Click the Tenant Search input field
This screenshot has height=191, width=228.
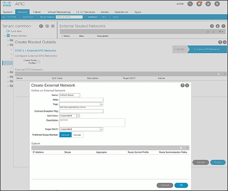tap(69, 17)
